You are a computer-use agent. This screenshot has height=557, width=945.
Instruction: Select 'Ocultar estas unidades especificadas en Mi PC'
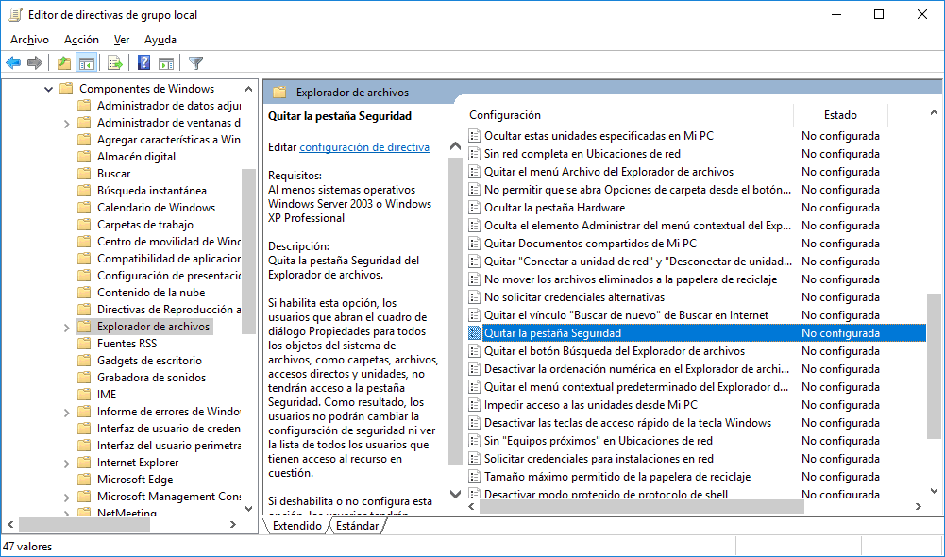coord(599,136)
